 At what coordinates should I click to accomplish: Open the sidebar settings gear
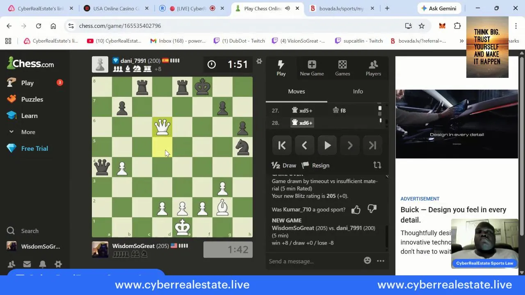click(x=58, y=264)
